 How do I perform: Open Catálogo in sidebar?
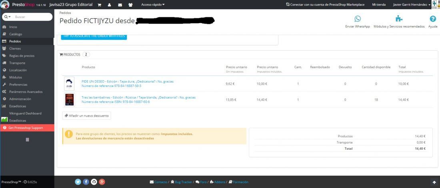coord(16,34)
